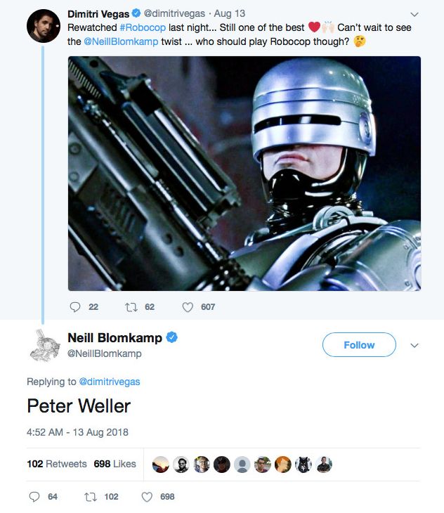Image resolution: width=444 pixels, height=513 pixels.
Task: Retweet Neill Blomkamp's Peter Weller reply
Action: click(x=89, y=497)
